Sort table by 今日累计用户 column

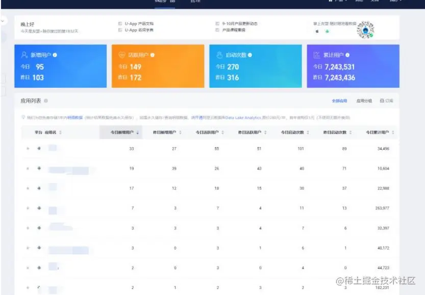393,132
